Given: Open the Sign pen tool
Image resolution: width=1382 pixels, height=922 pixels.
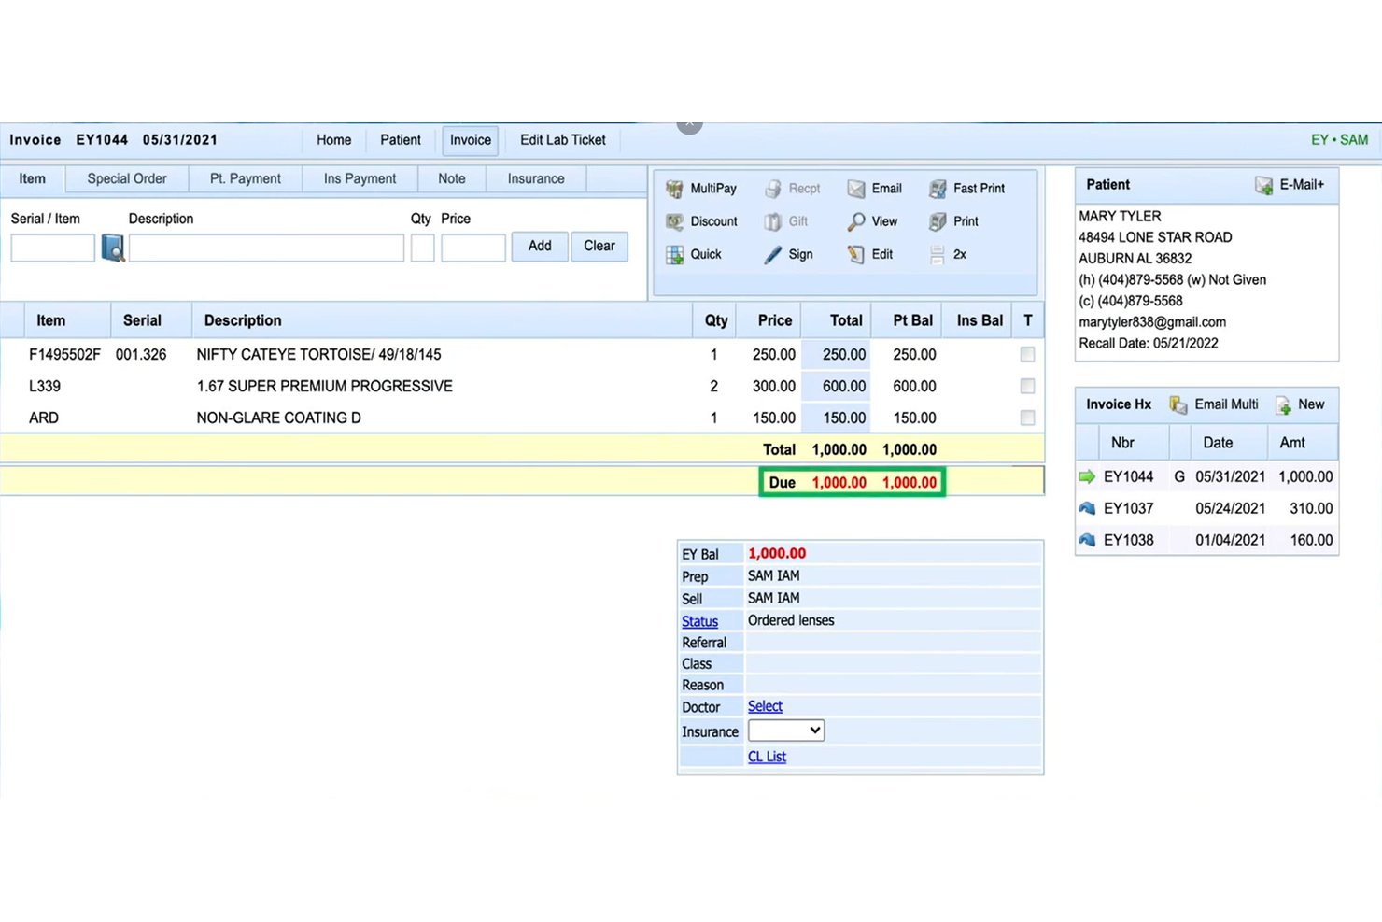Looking at the screenshot, I should click(773, 254).
